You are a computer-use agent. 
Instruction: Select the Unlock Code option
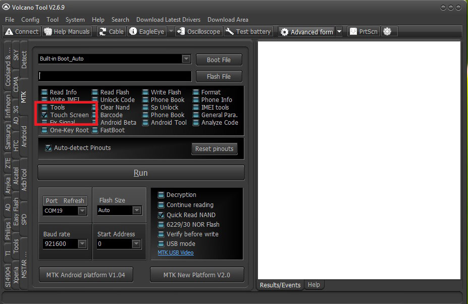pyautogui.click(x=114, y=100)
